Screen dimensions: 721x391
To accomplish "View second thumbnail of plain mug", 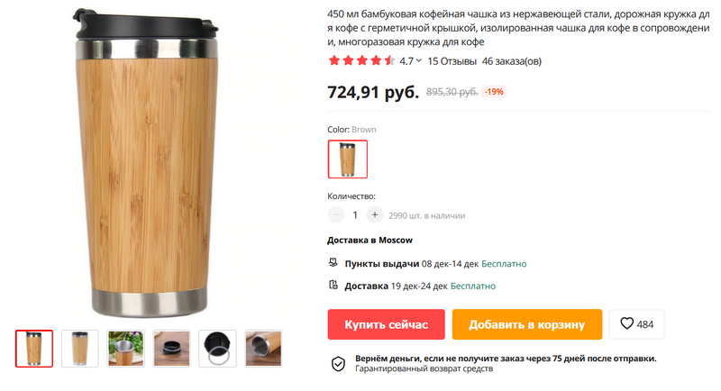I will (x=80, y=349).
